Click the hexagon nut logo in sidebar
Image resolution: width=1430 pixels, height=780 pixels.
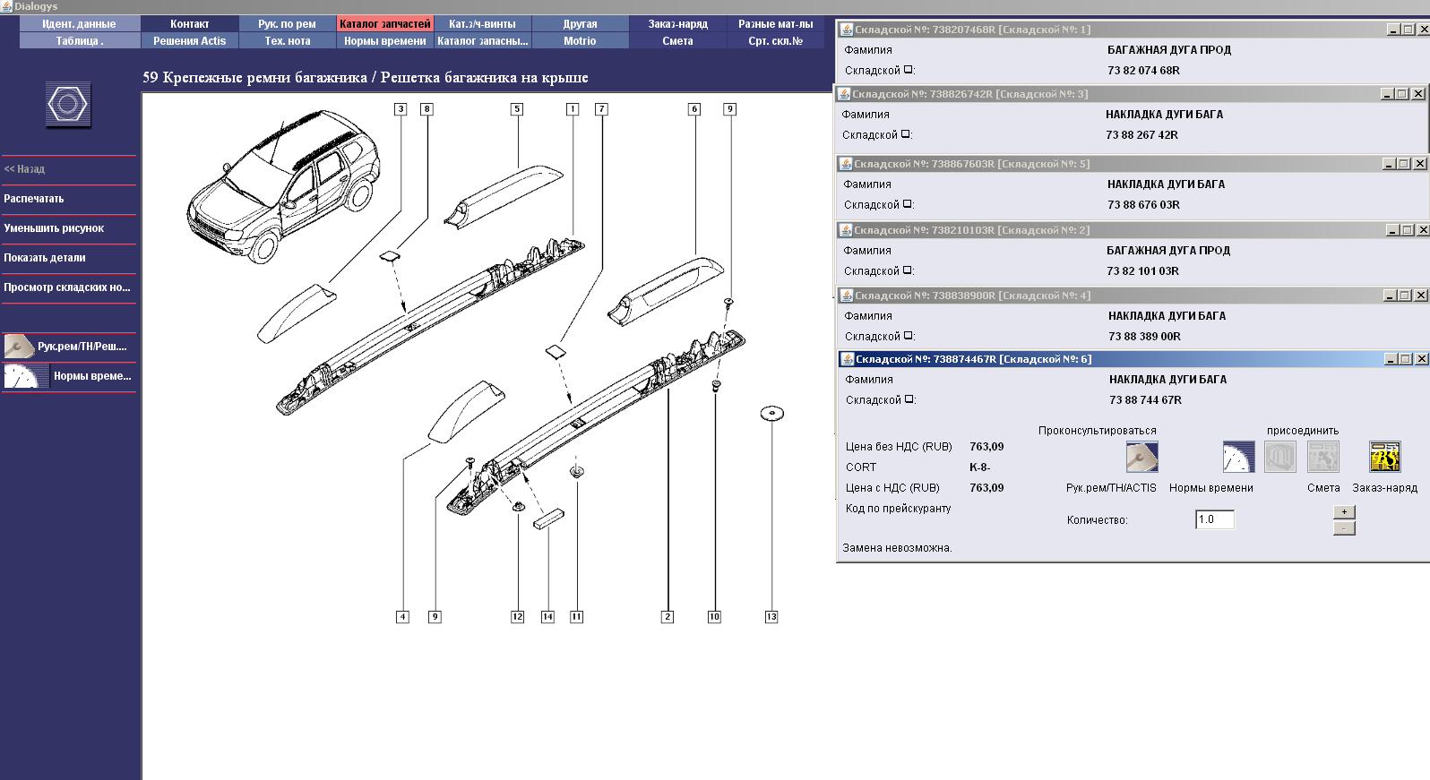(68, 104)
